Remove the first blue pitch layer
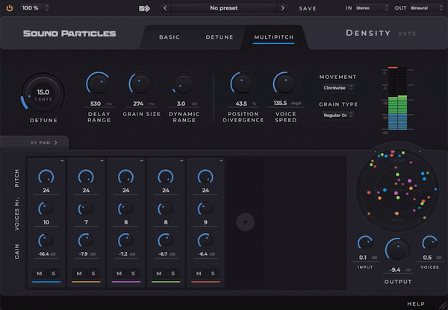Image resolution: width=448 pixels, height=310 pixels. 63,160
